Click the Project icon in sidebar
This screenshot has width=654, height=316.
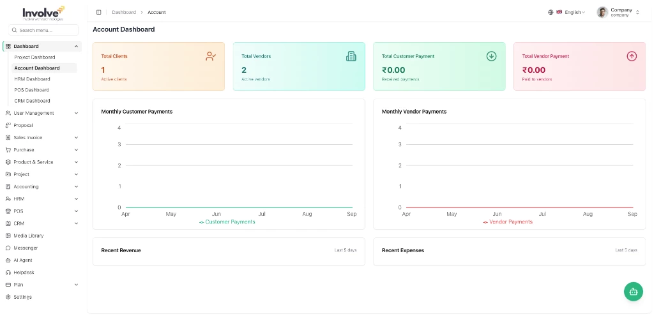[8, 174]
